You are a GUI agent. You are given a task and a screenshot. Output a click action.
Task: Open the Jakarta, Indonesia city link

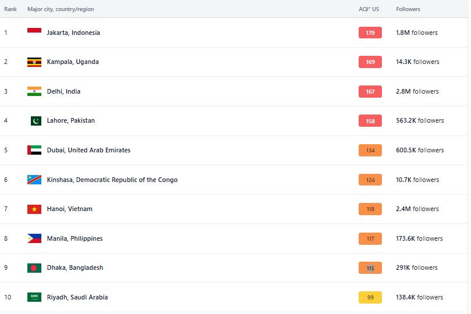[x=73, y=33]
